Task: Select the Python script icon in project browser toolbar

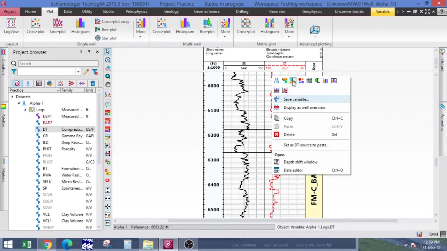Action: coord(50,83)
